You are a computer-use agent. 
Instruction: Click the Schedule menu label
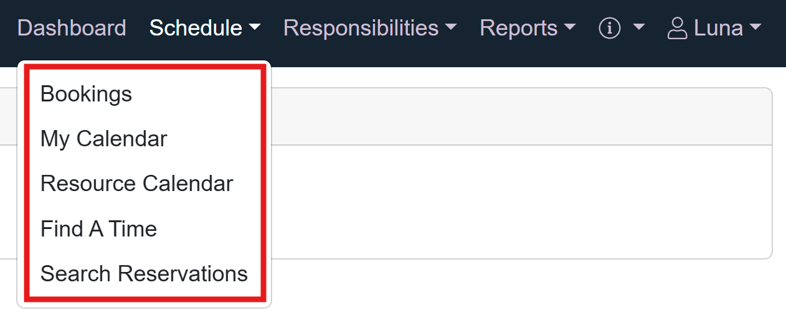pos(196,28)
